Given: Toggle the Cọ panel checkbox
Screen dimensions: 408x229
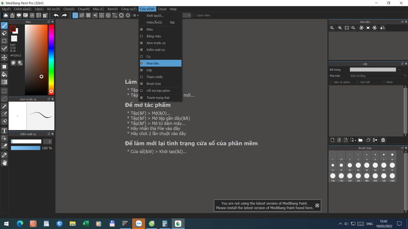Looking at the screenshot, I should click(141, 56).
